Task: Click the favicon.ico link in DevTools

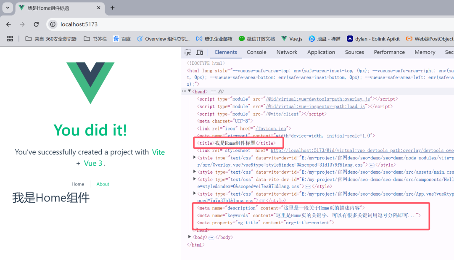Action: (x=271, y=128)
